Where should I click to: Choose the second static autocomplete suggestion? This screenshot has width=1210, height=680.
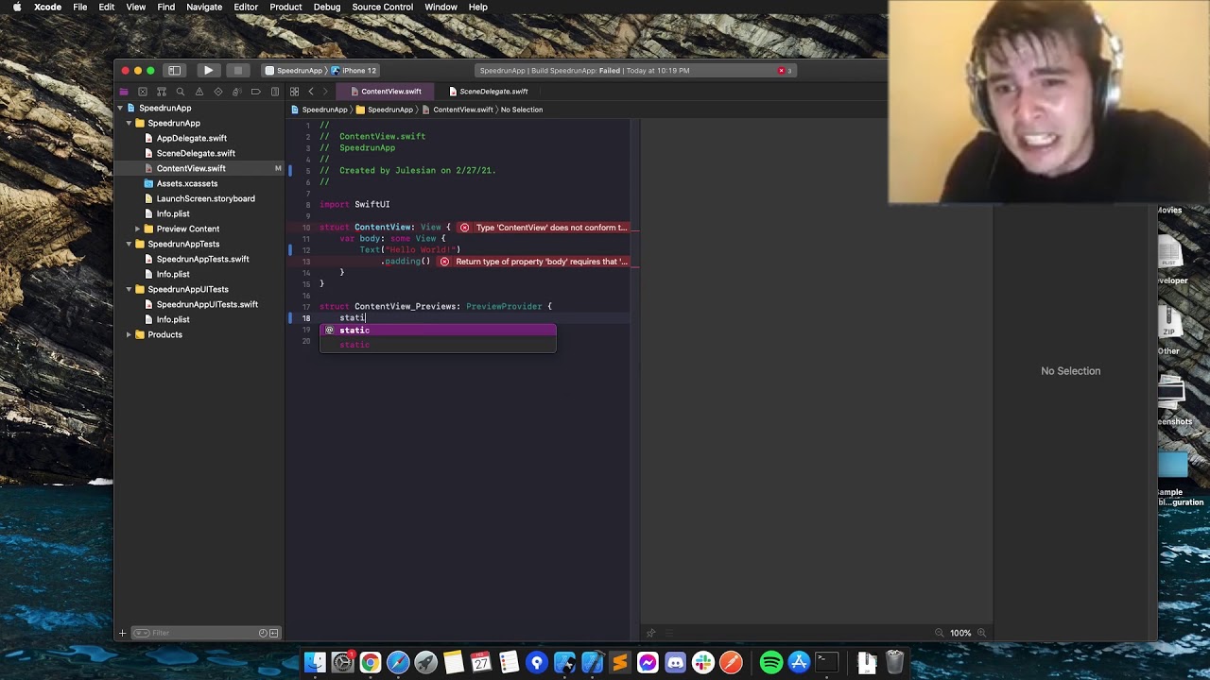tap(438, 345)
